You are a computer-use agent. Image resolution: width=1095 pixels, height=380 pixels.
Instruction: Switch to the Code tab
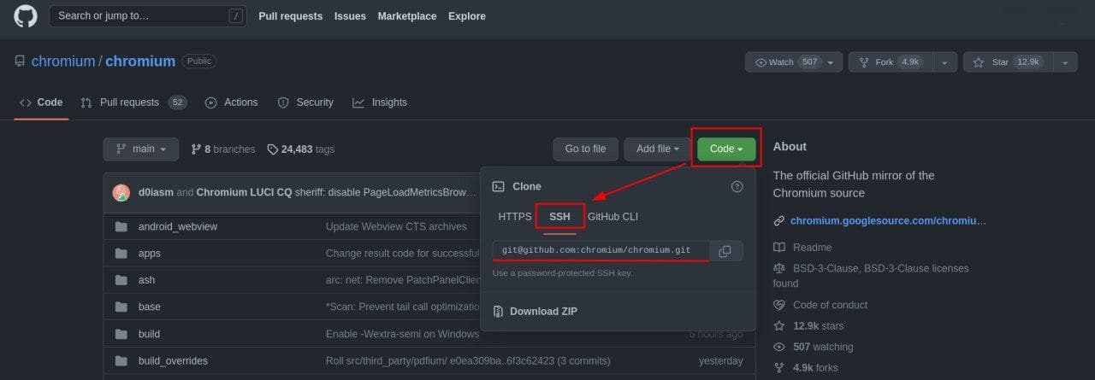tap(41, 102)
